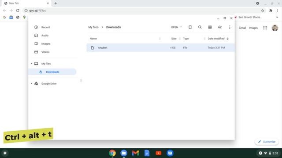
Task: Open Best Growth Stocks bookmark
Action: [x=248, y=17]
